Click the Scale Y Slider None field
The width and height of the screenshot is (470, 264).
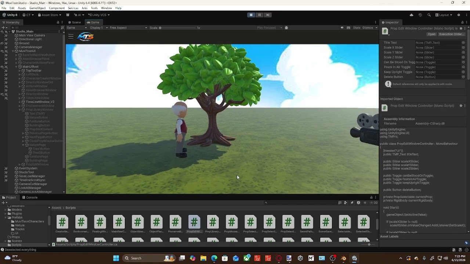[x=438, y=52]
